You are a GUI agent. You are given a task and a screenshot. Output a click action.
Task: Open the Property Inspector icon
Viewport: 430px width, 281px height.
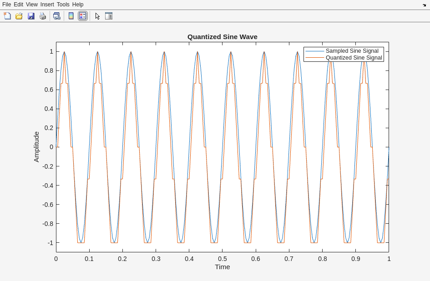(x=109, y=16)
